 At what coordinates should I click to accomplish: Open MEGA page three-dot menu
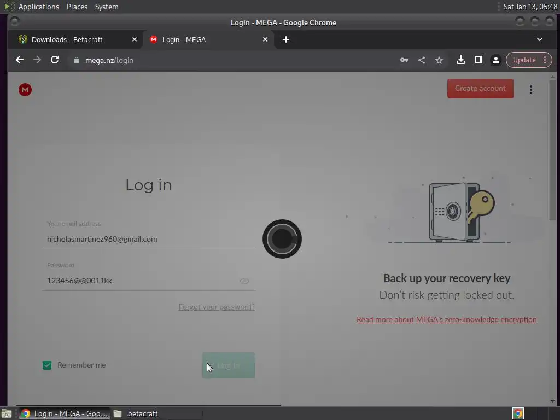(x=530, y=90)
